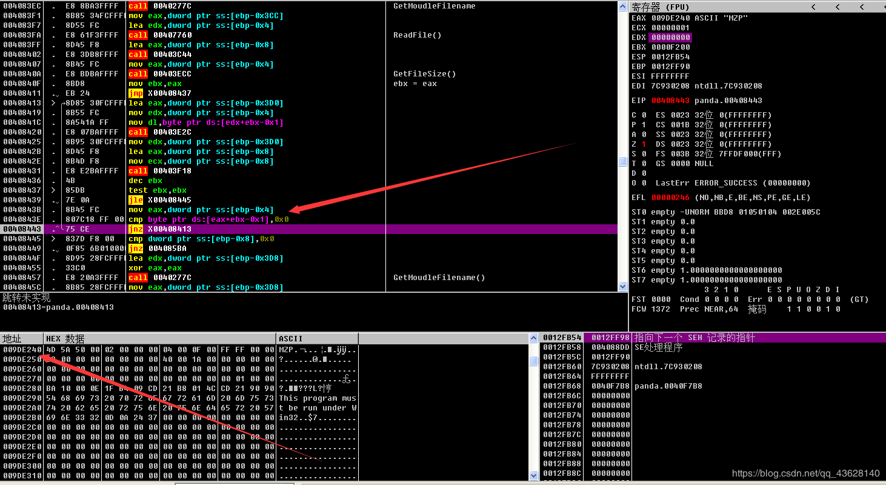Select stack address 0012FB64

(562, 376)
